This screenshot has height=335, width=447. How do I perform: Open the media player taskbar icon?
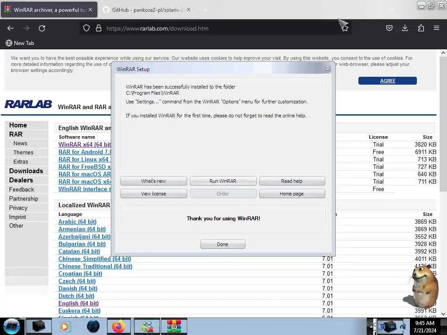click(x=65, y=326)
